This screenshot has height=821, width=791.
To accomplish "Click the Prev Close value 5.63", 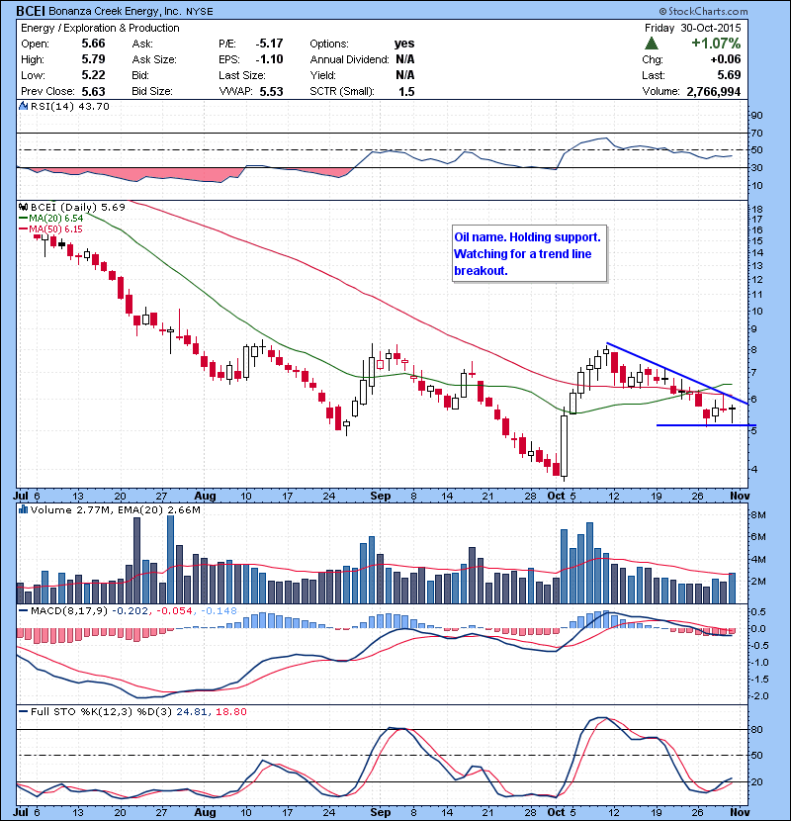I will [93, 91].
